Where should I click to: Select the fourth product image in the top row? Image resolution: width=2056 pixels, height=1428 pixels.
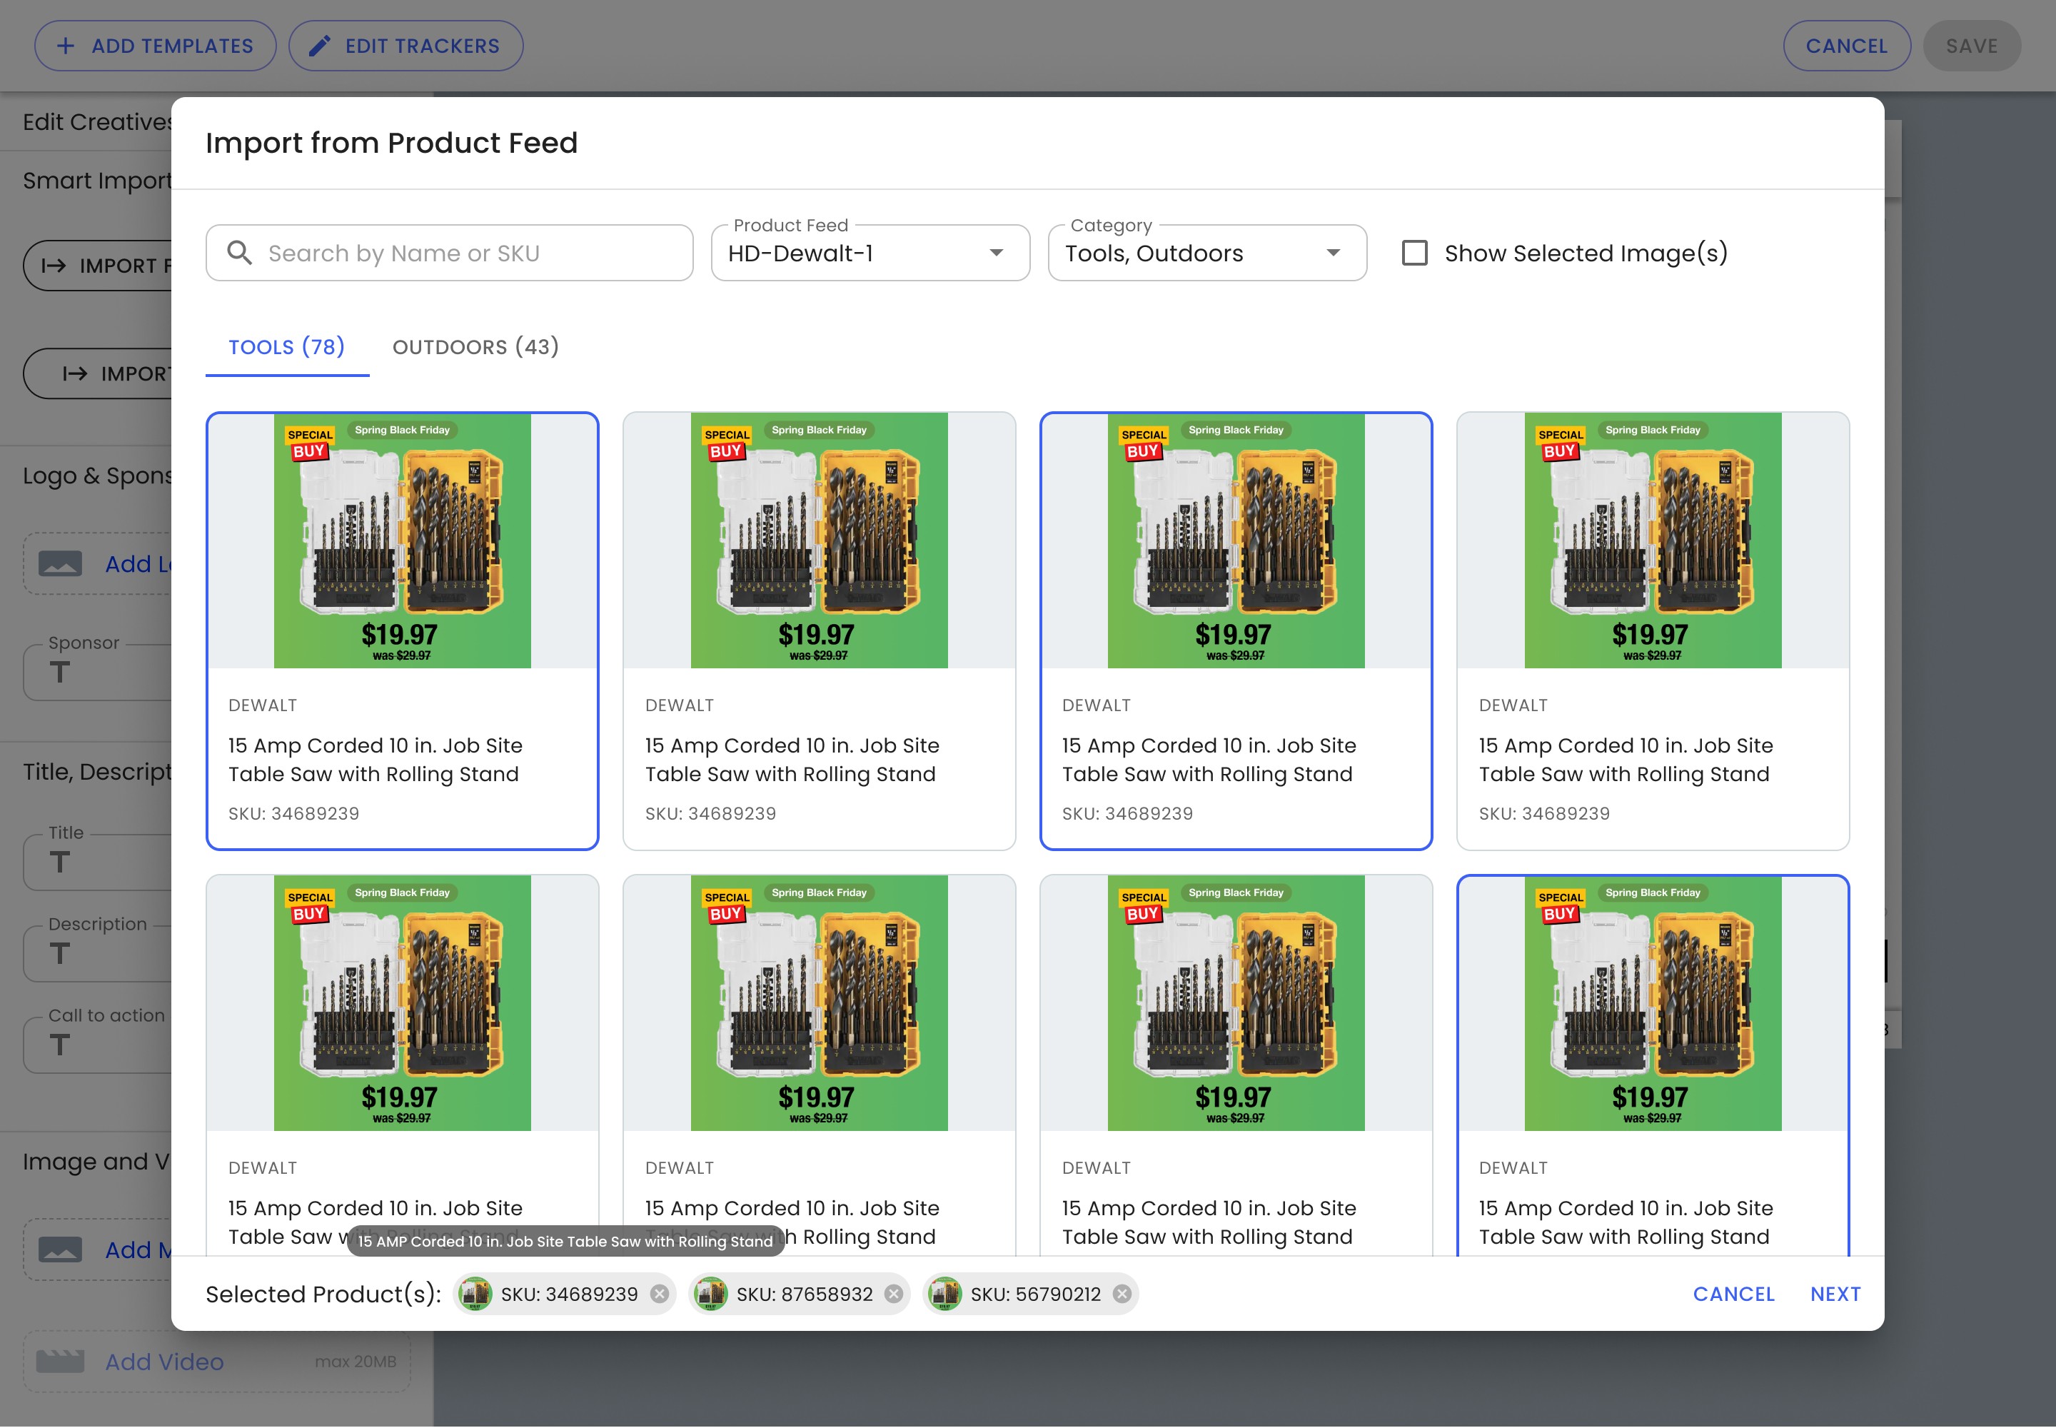[x=1653, y=540]
